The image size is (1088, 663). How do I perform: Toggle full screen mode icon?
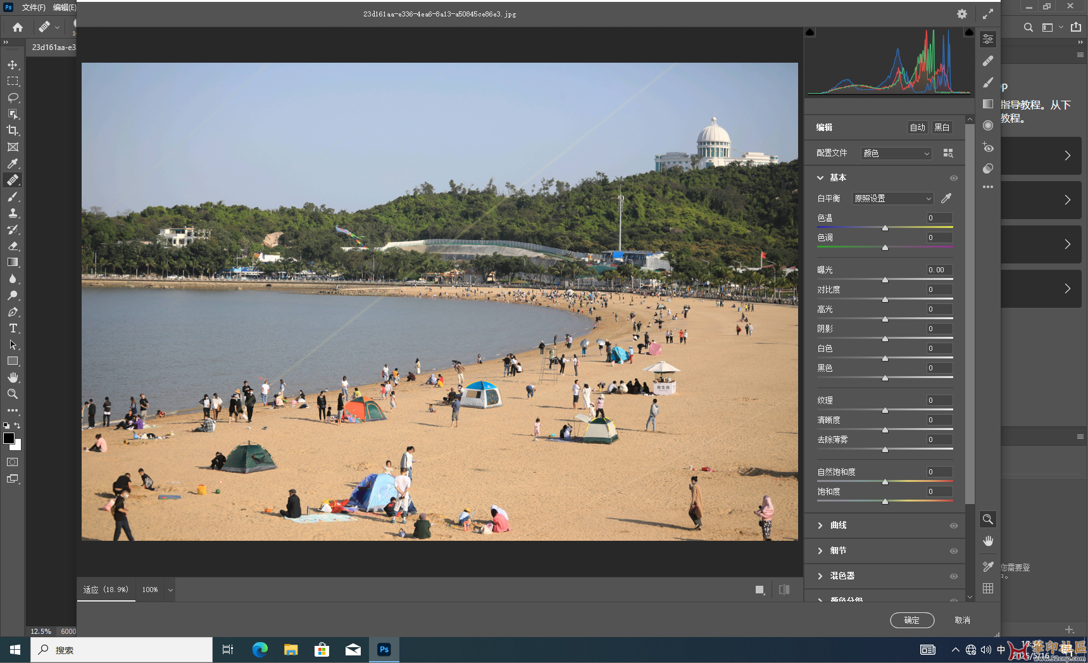pyautogui.click(x=987, y=14)
